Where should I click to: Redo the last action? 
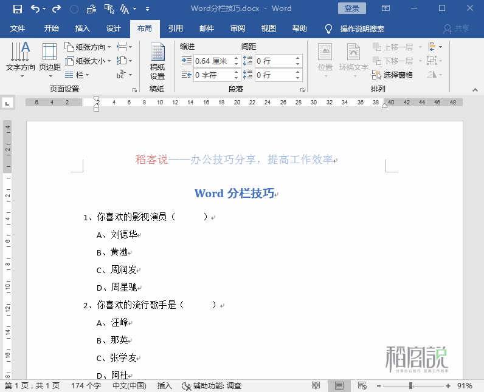pos(56,8)
